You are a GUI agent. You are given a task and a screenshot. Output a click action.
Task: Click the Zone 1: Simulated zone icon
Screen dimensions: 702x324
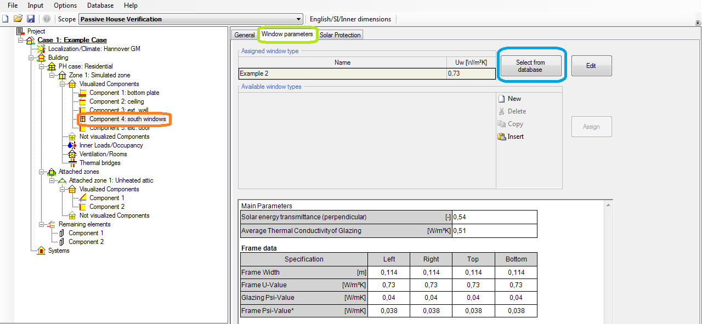63,75
